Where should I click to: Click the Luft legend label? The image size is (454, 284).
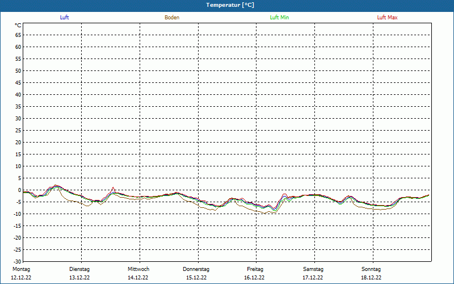tap(64, 18)
